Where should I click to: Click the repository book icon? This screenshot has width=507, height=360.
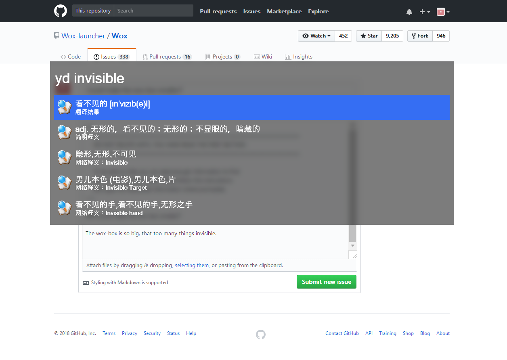pos(57,36)
